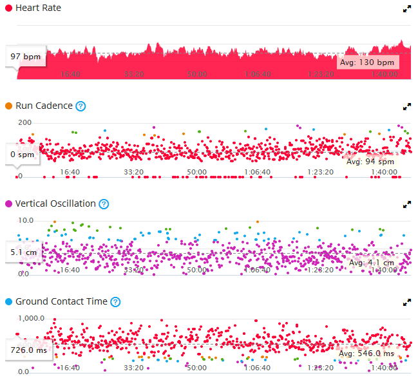Click the 1:40:00 mark on Heart Rate chart

click(385, 74)
